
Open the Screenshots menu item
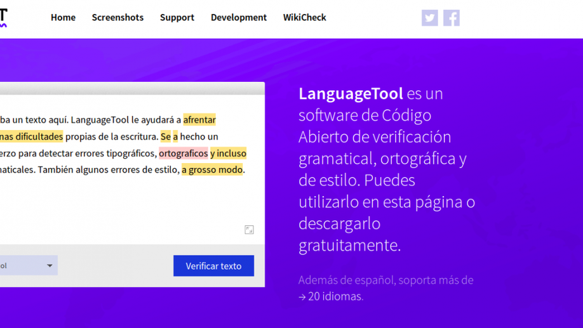click(x=117, y=18)
